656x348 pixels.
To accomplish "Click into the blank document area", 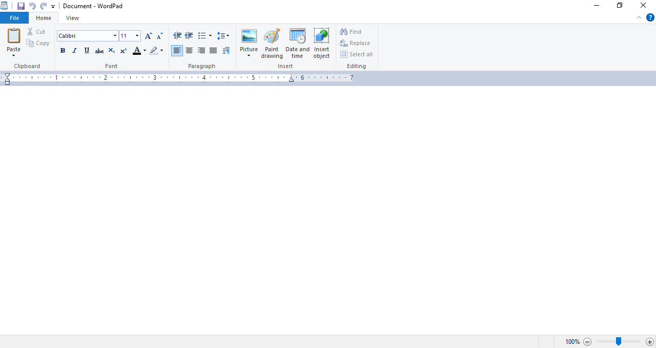I will pyautogui.click(x=328, y=205).
